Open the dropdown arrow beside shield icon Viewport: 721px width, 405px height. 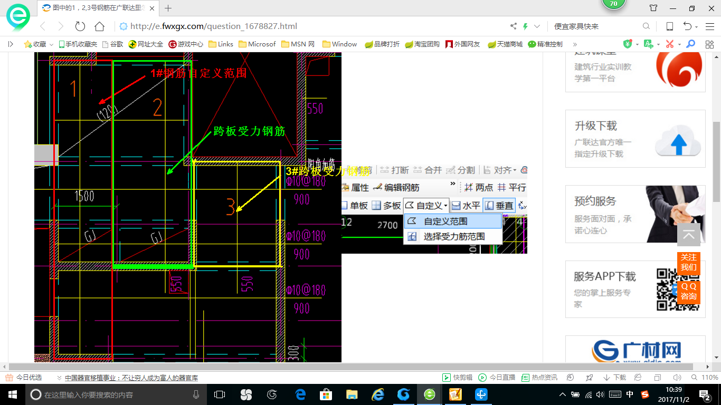coord(637,44)
